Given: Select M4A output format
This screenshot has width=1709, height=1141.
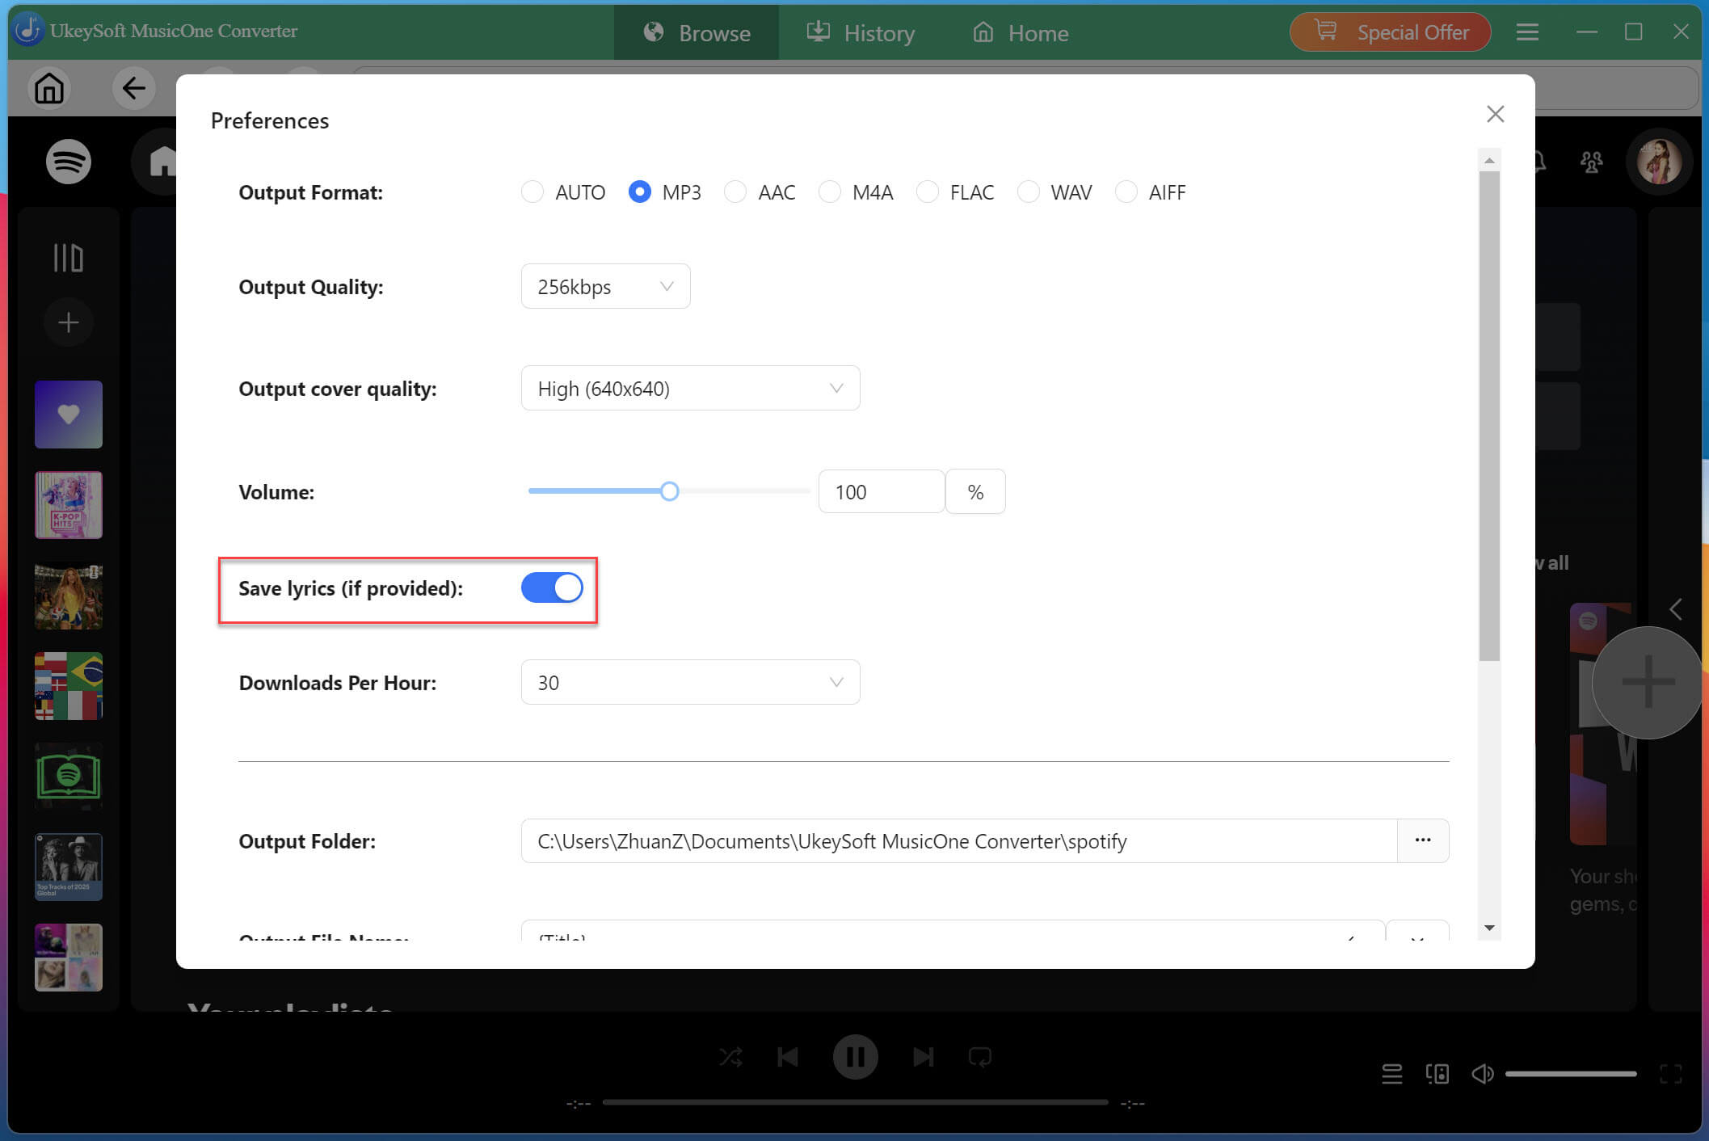Looking at the screenshot, I should (x=830, y=192).
